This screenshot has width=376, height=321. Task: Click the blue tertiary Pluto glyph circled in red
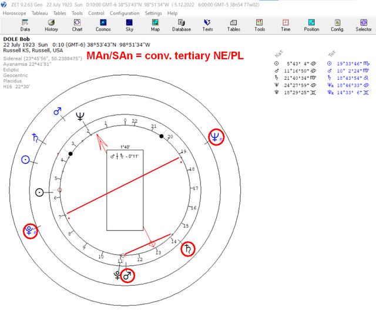[x=29, y=231]
